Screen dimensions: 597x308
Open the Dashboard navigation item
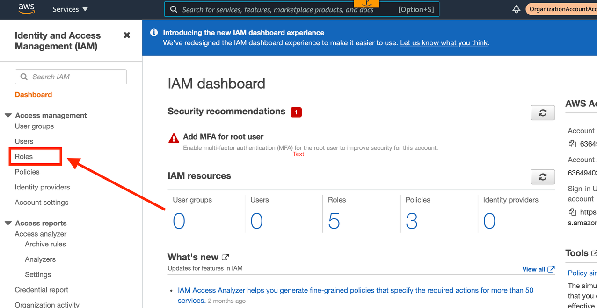(x=33, y=95)
